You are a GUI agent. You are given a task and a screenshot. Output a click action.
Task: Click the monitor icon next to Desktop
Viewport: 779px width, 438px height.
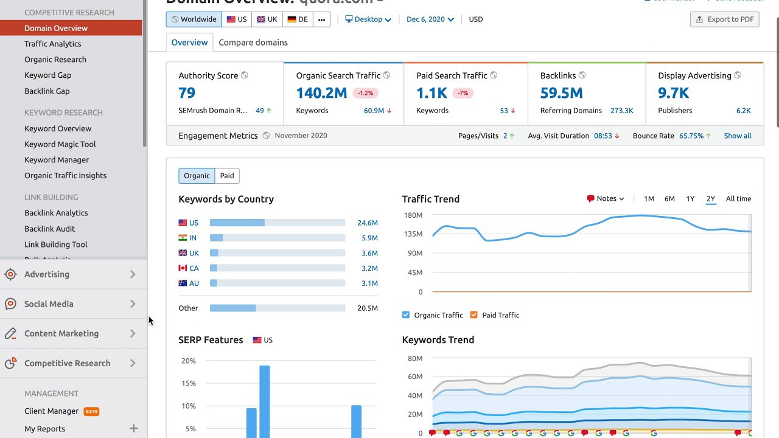tap(349, 19)
